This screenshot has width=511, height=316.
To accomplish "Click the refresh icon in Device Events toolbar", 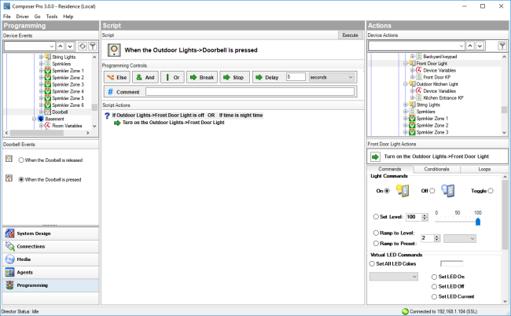I will pos(83,46).
